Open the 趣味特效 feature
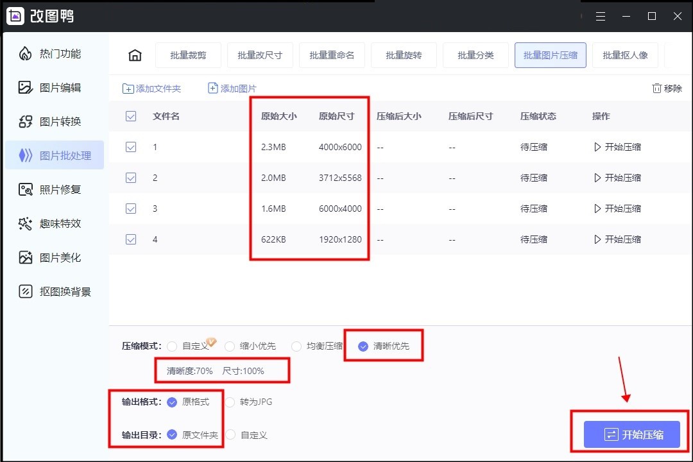Image resolution: width=693 pixels, height=462 pixels. [x=55, y=223]
